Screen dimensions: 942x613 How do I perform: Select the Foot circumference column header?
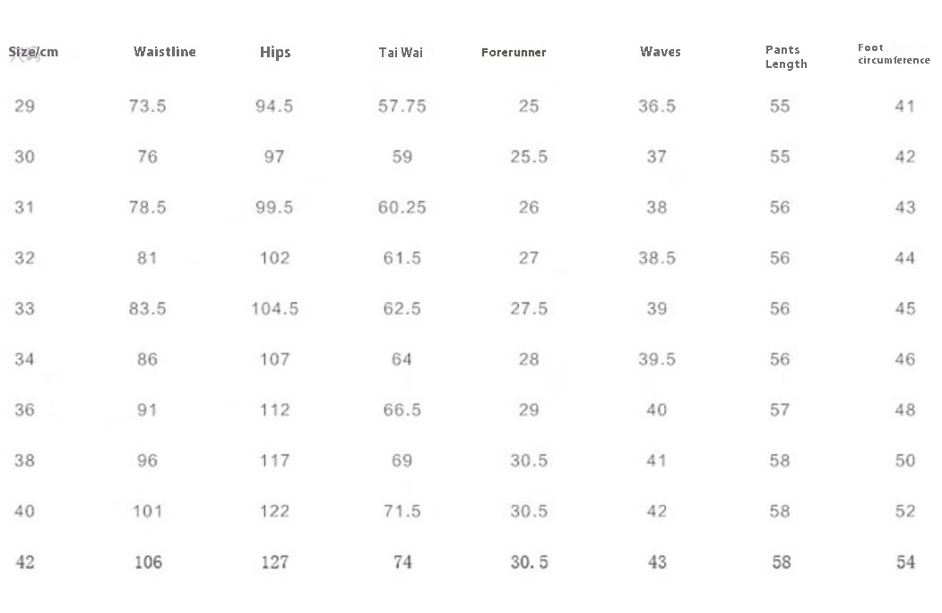point(894,54)
